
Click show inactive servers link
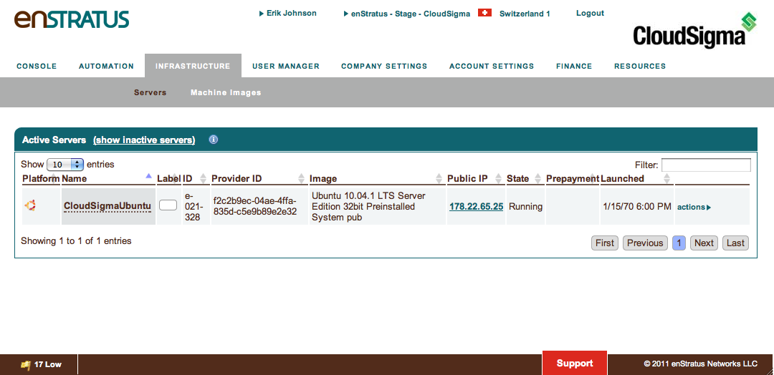tap(144, 140)
